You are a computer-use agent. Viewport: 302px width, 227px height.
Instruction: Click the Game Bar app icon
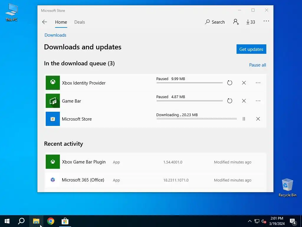(x=53, y=101)
